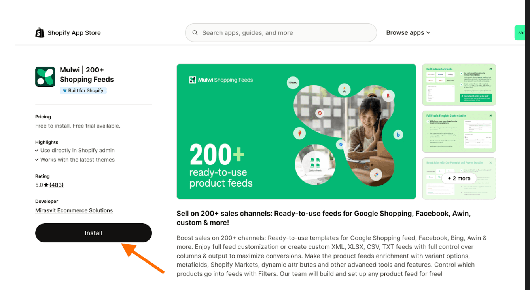Click into the search apps field
The height and width of the screenshot is (290, 530).
[285, 33]
